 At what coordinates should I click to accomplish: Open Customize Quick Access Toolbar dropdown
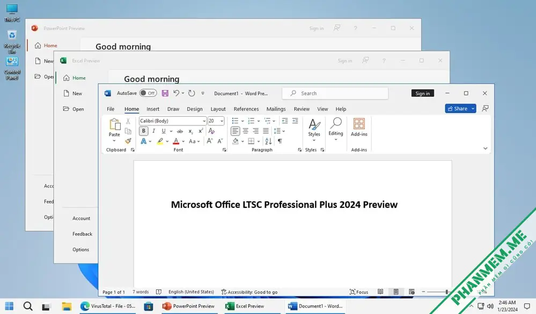pyautogui.click(x=203, y=93)
